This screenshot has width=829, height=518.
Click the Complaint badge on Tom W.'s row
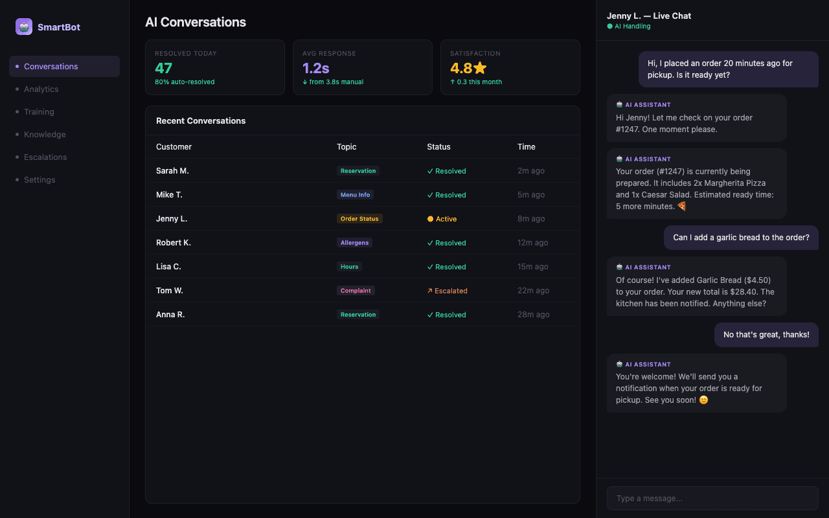pyautogui.click(x=356, y=290)
